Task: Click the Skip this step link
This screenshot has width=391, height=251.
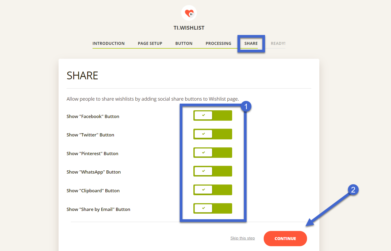Action: click(242, 238)
